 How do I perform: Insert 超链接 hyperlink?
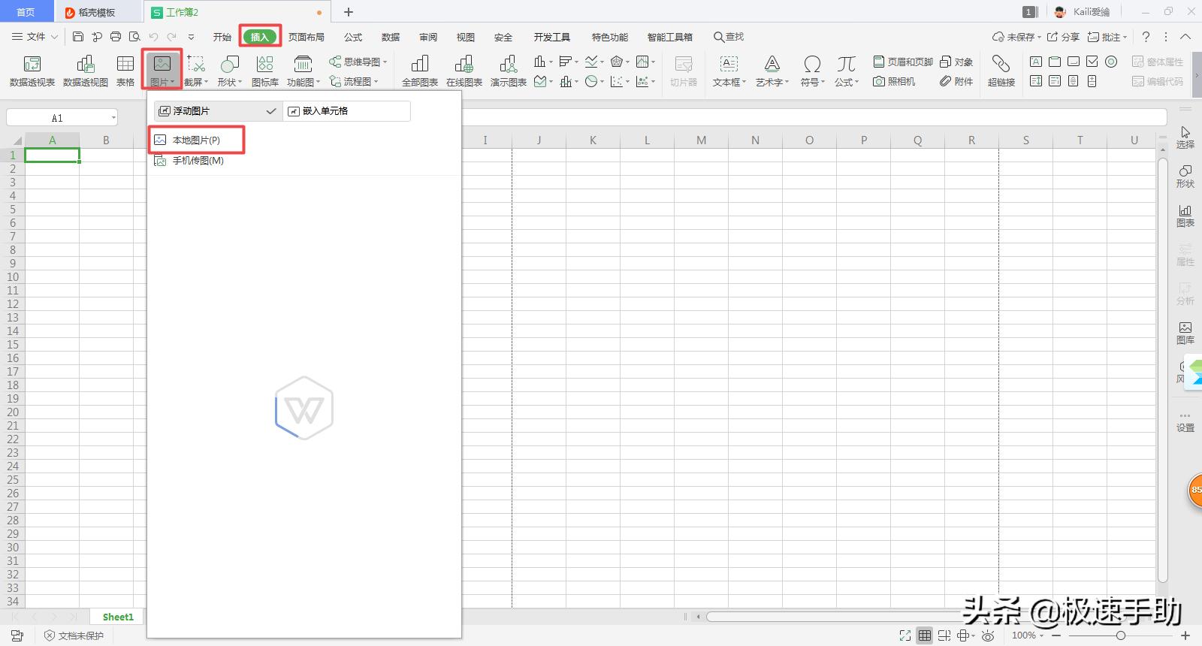click(1001, 71)
